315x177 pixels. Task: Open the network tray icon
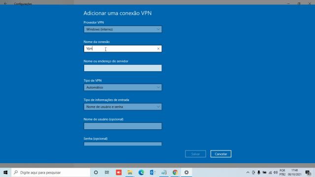point(270,173)
